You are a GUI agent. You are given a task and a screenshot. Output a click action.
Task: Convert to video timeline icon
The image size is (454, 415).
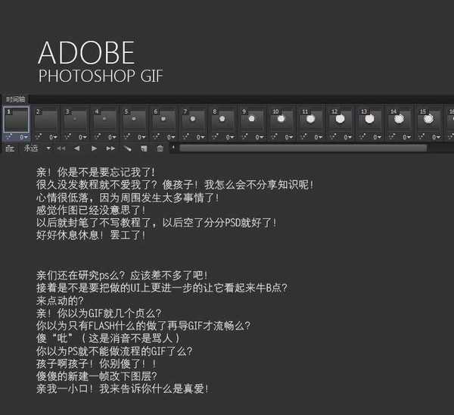[x=10, y=148]
